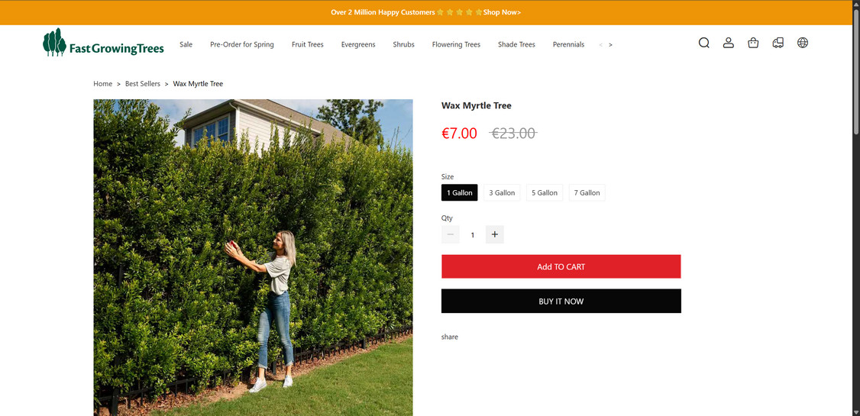Click the Wax Myrtle hedge product image
860x416 pixels.
(253, 257)
